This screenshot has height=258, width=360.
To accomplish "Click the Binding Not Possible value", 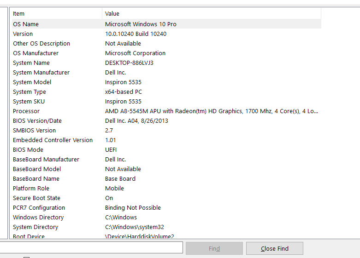I will [133, 207].
